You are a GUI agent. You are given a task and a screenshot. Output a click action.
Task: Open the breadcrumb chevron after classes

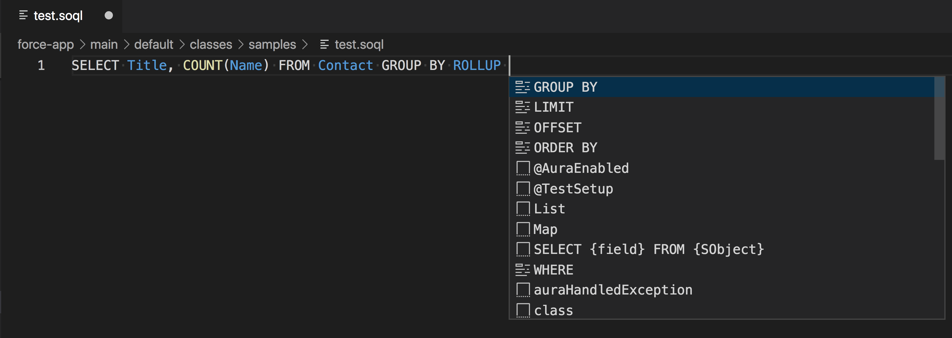click(241, 44)
